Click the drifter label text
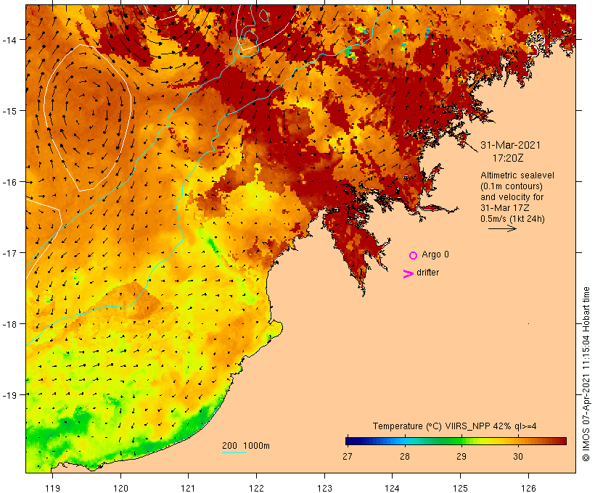Screen dimensions: 595x493 (427, 273)
